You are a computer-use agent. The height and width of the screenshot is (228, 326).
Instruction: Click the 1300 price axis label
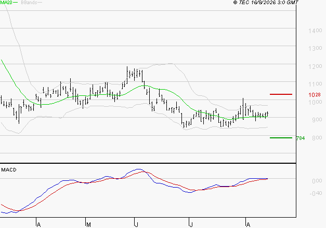315,48
